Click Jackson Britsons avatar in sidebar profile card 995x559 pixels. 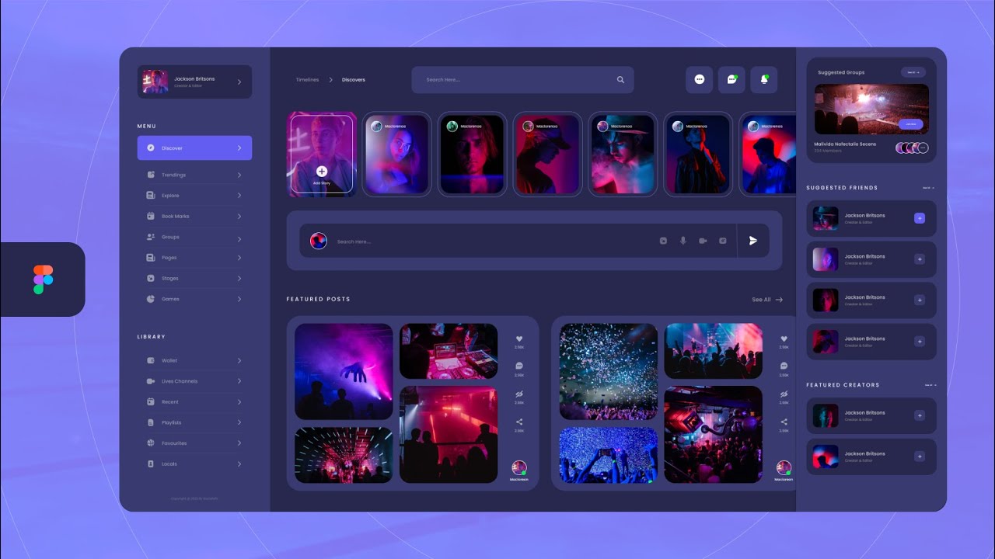(x=155, y=82)
